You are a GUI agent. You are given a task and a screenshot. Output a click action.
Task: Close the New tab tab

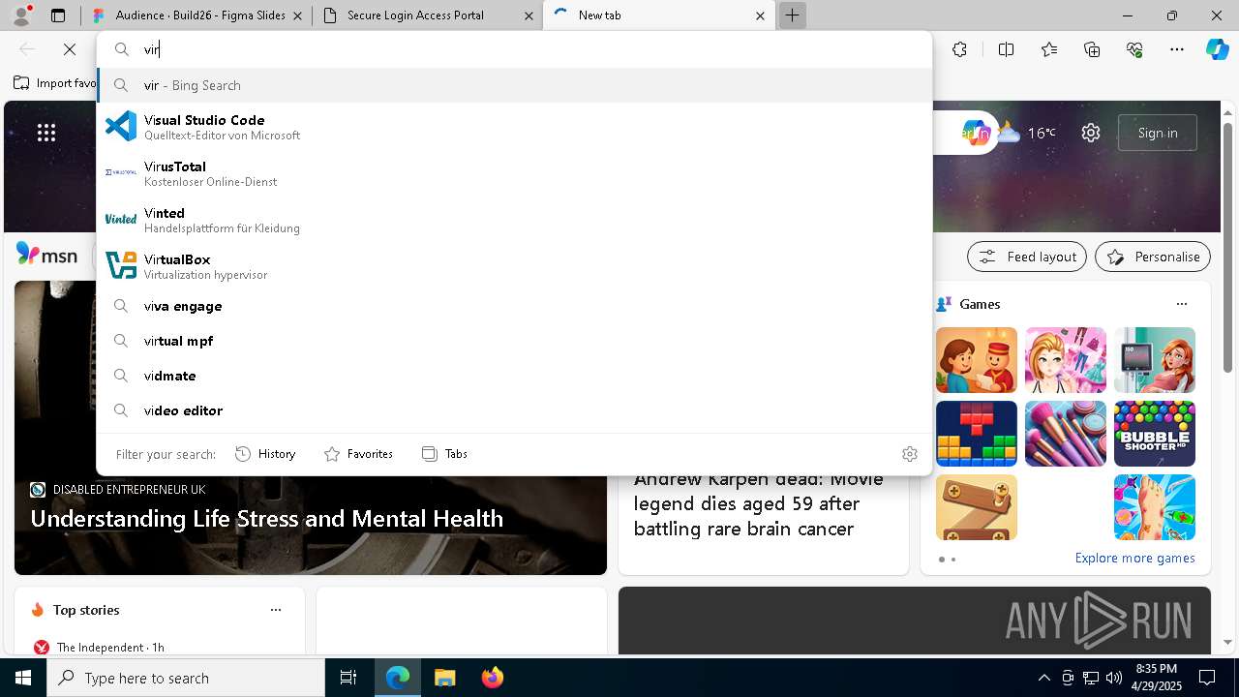click(760, 15)
